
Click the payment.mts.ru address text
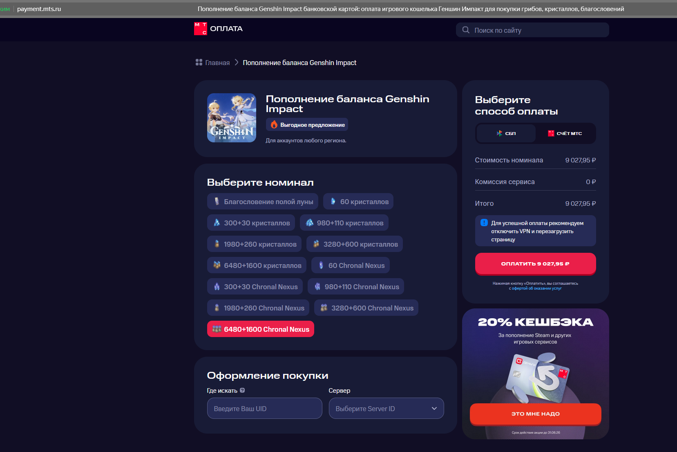tap(39, 9)
